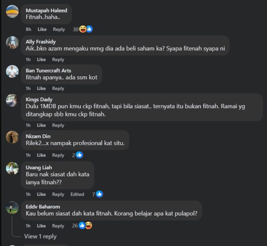Open Kings Dady profile name link
The image size is (267, 246).
(39, 100)
